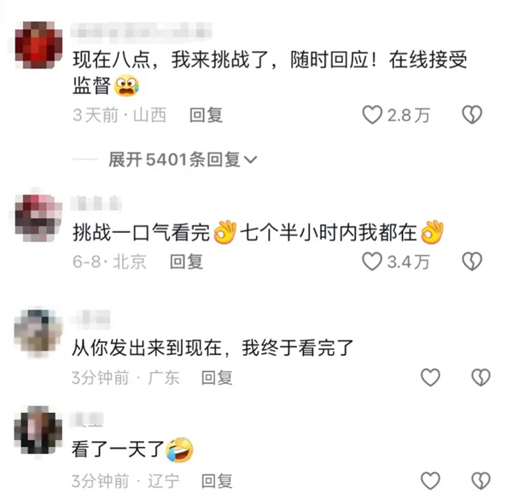
Task: Dislike the Liaoning comment via broken heart
Action: (x=480, y=481)
